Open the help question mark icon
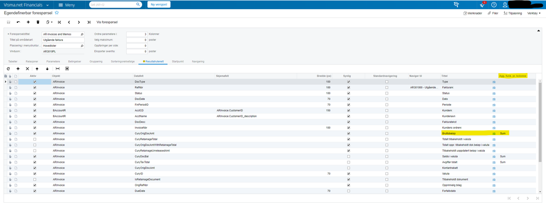 click(x=494, y=4)
